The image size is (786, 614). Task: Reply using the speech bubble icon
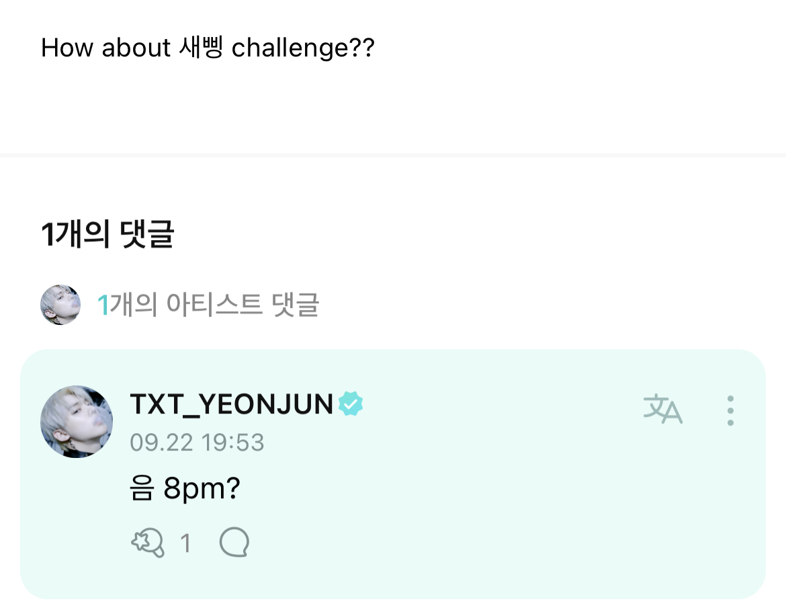click(234, 542)
